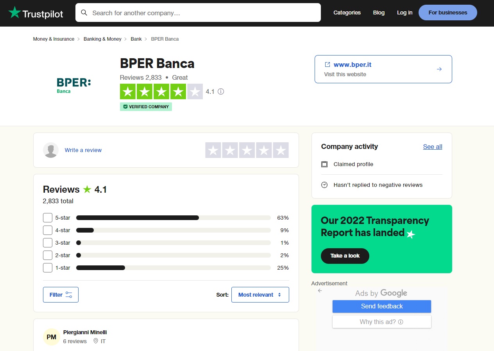The height and width of the screenshot is (351, 494).
Task: Click Hasn't replied to negative reviews text
Action: pos(378,185)
